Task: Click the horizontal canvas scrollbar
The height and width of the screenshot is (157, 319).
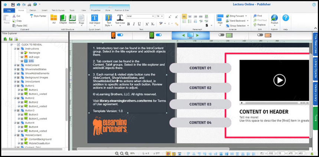Action: (153, 149)
